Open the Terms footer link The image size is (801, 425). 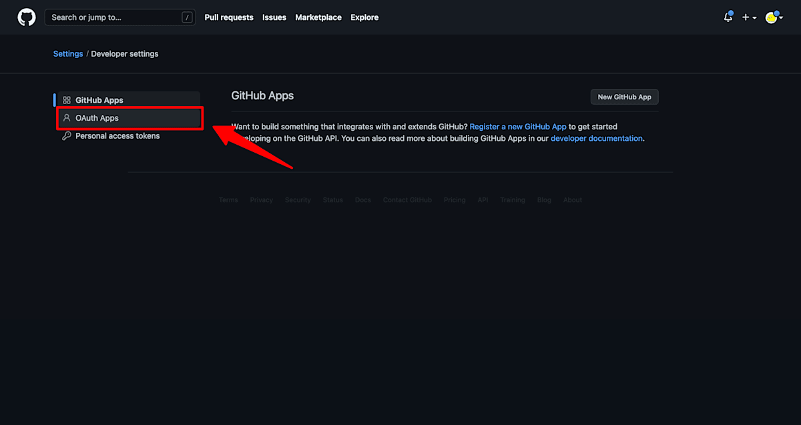coord(228,200)
